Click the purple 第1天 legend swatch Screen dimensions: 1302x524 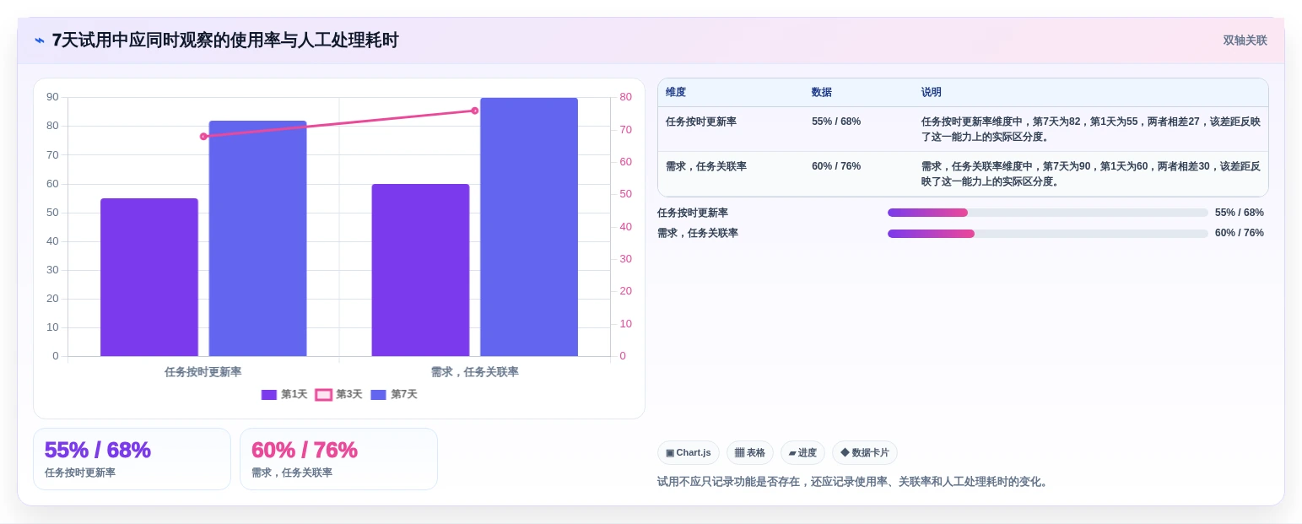[269, 395]
